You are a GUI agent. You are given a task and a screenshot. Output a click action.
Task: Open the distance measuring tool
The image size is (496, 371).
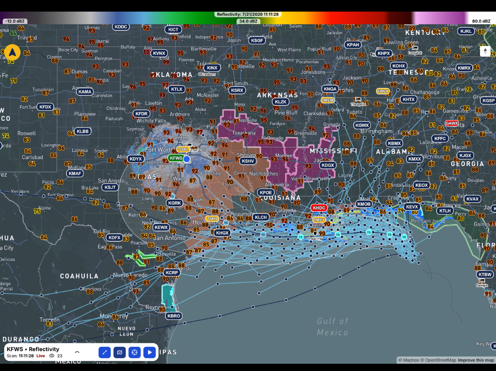(105, 352)
